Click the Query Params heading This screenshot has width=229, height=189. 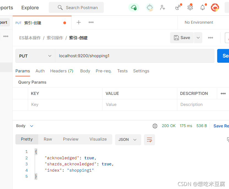coord(32,82)
